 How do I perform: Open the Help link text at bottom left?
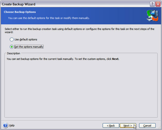tap(12, 125)
